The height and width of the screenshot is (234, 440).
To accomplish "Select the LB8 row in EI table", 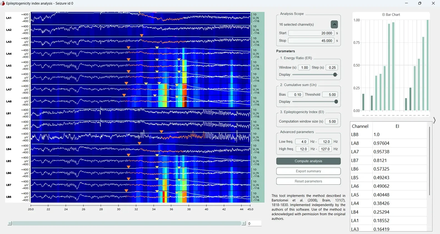I will coord(389,135).
